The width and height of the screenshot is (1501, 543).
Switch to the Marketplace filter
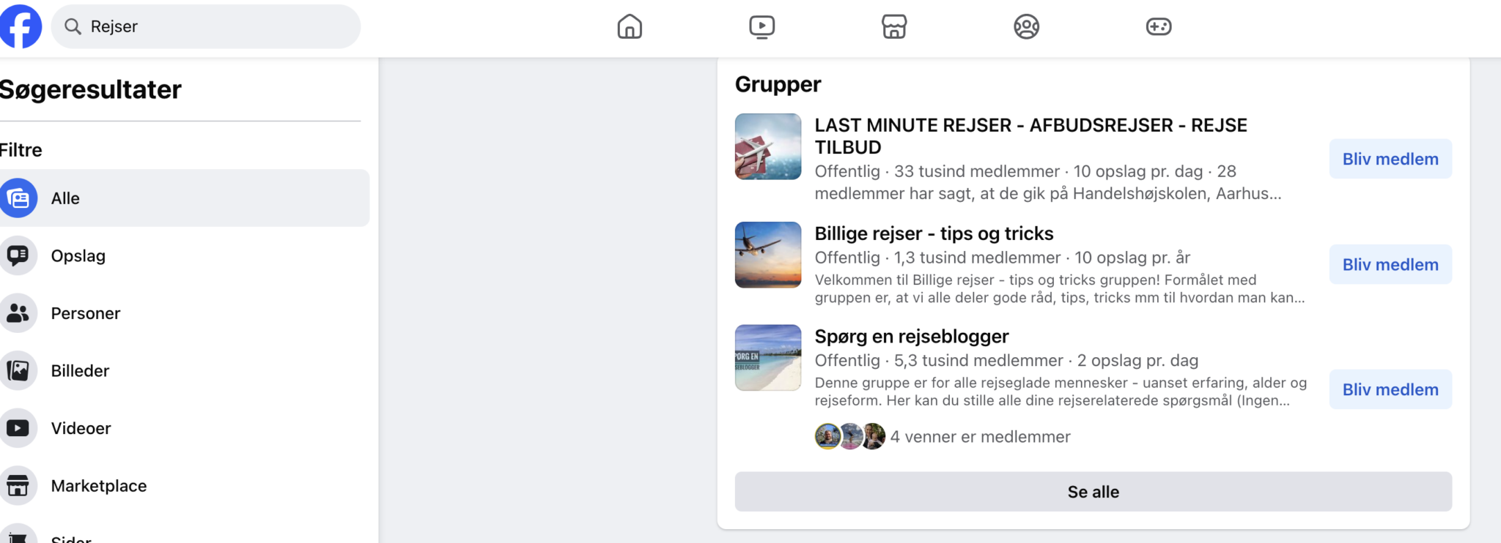tap(98, 485)
